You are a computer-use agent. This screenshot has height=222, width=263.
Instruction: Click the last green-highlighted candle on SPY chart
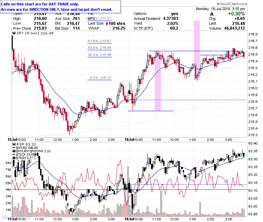point(244,55)
